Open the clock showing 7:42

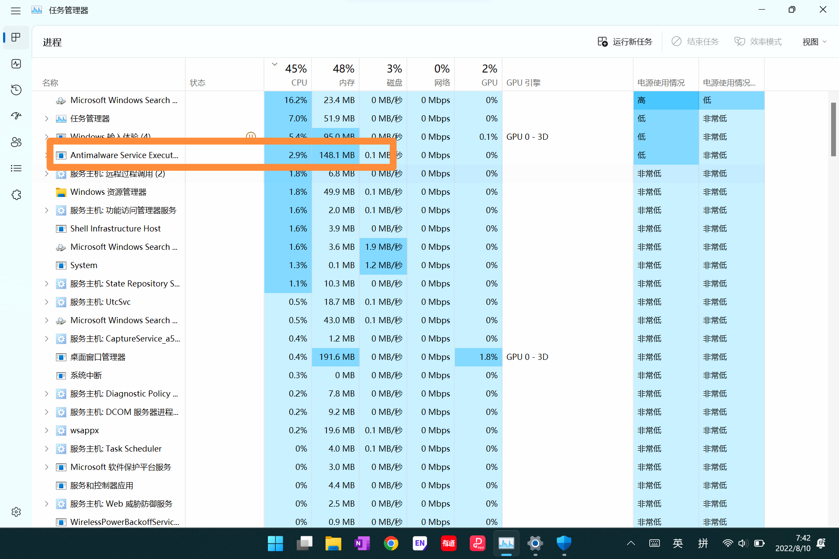click(x=793, y=543)
